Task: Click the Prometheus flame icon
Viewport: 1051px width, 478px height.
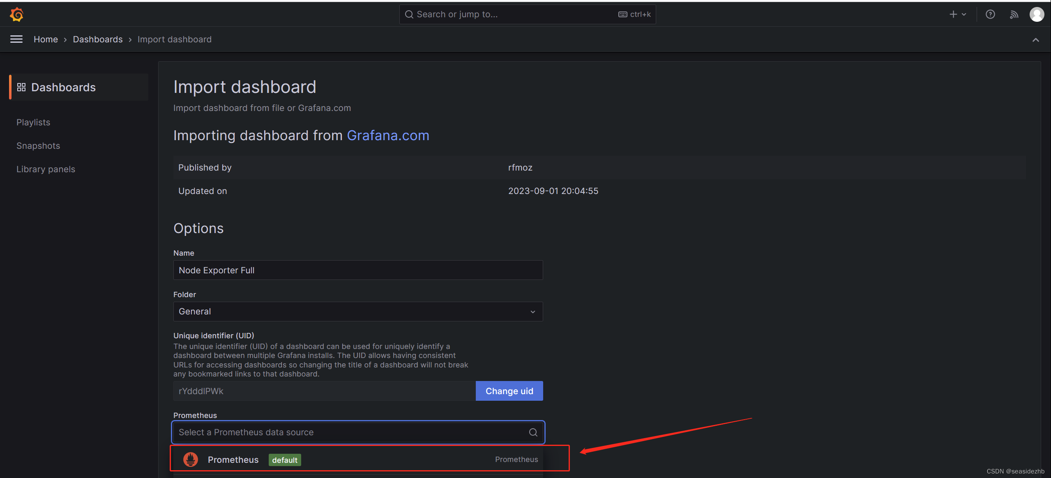Action: coord(191,459)
